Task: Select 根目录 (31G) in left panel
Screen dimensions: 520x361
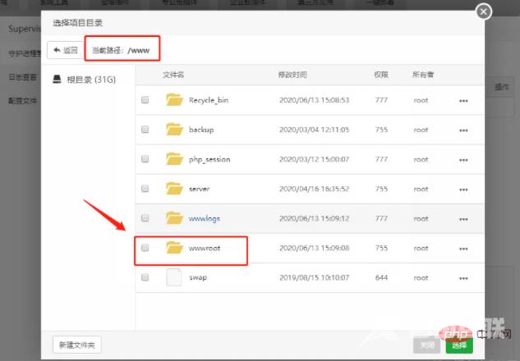Action: [x=86, y=80]
